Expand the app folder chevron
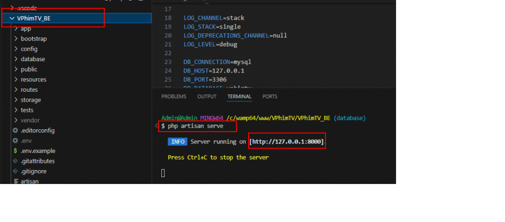This screenshot has width=505, height=222. 16,29
